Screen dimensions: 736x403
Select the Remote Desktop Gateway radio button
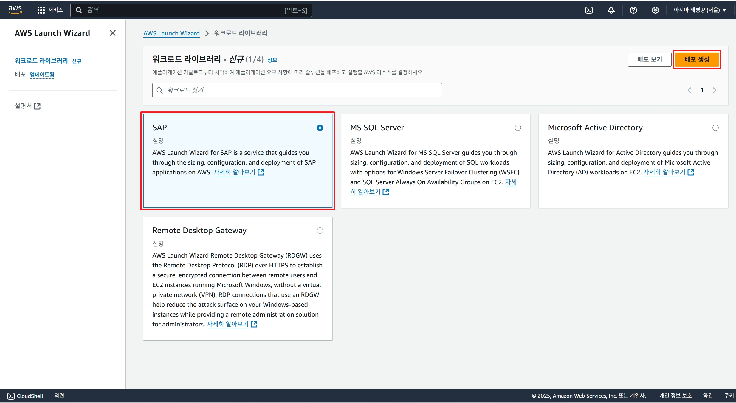click(x=320, y=230)
